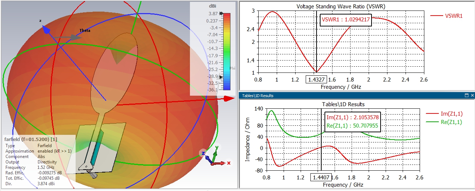The image size is (475, 191).
Task: Maximize the Tables\1D Results window
Action: point(467,95)
